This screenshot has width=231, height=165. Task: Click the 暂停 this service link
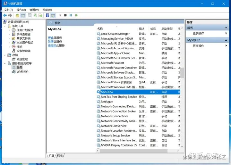pyautogui.click(x=51, y=42)
